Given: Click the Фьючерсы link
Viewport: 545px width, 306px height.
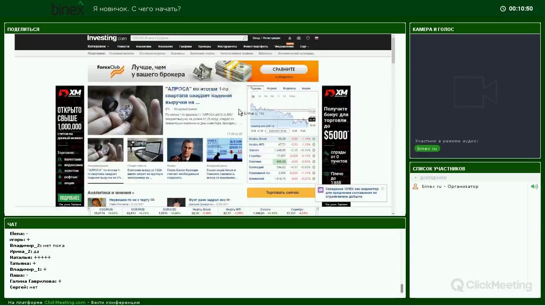Looking at the screenshot, I should point(178,54).
